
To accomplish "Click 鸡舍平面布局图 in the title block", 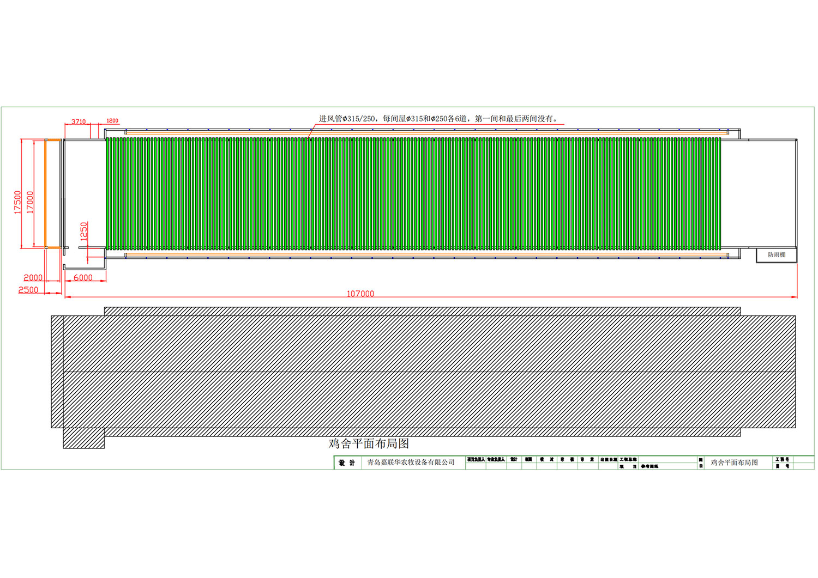I will coord(734,463).
